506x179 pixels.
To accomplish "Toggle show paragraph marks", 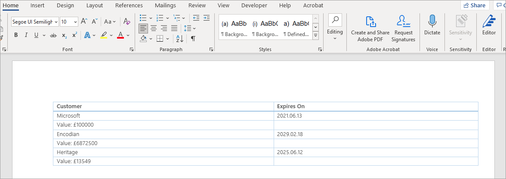I will pos(193,39).
